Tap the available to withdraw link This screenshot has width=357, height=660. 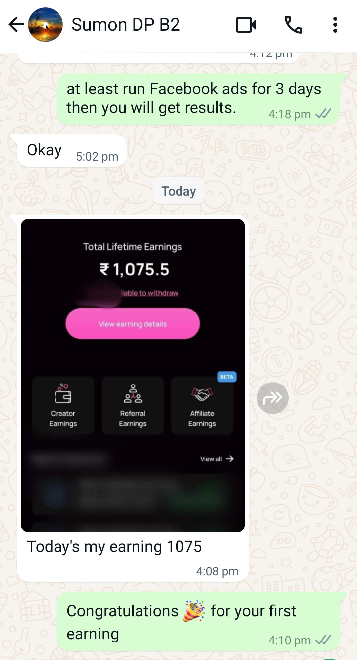pyautogui.click(x=149, y=293)
